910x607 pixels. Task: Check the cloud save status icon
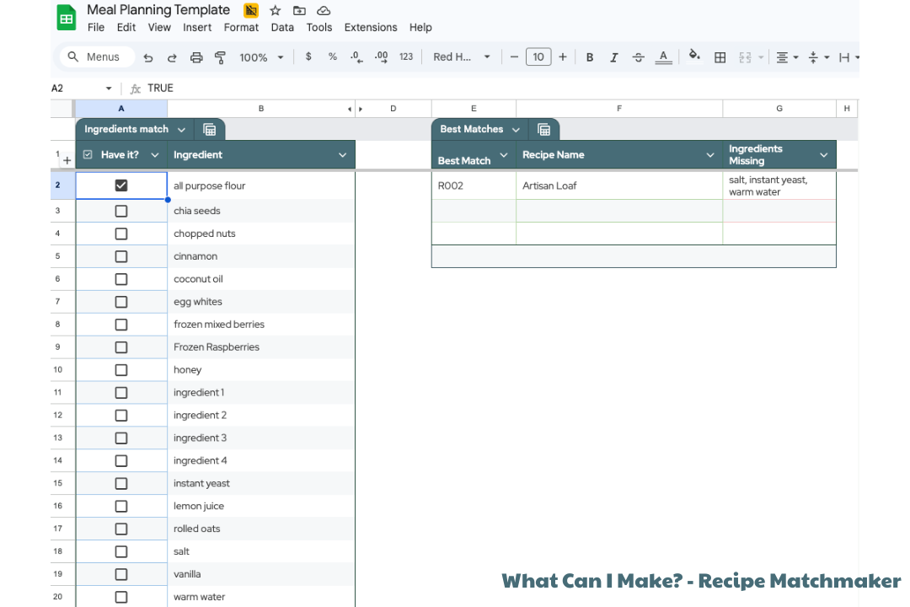324,10
